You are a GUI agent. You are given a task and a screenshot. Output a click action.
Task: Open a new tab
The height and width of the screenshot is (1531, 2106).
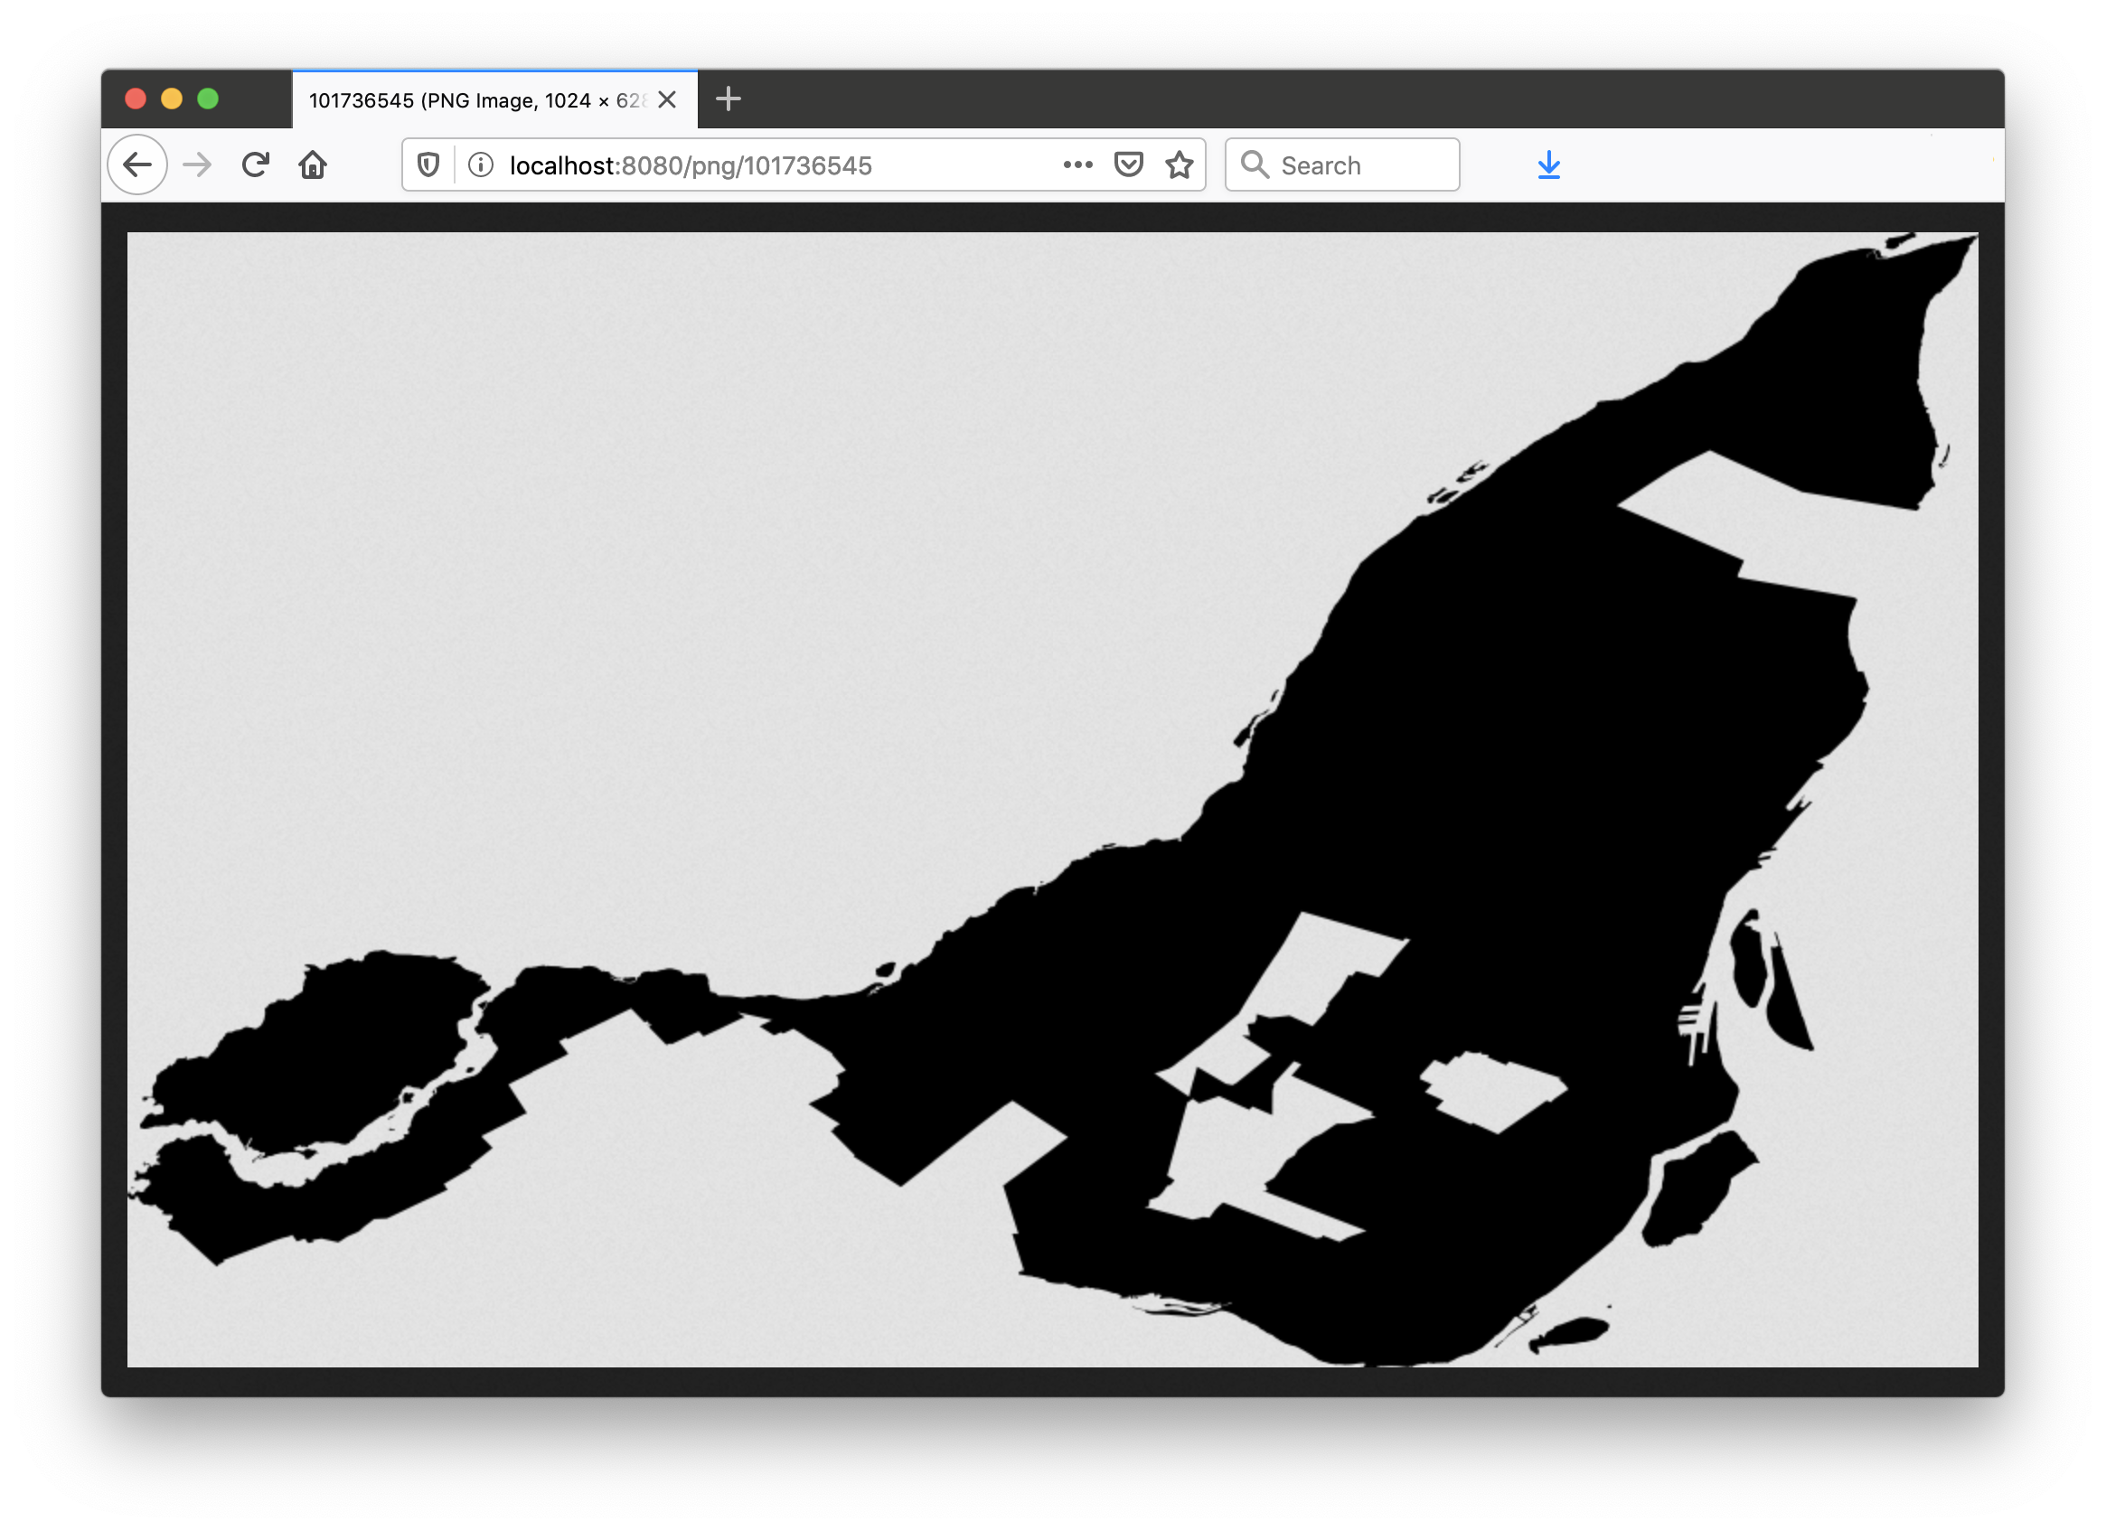pos(729,99)
